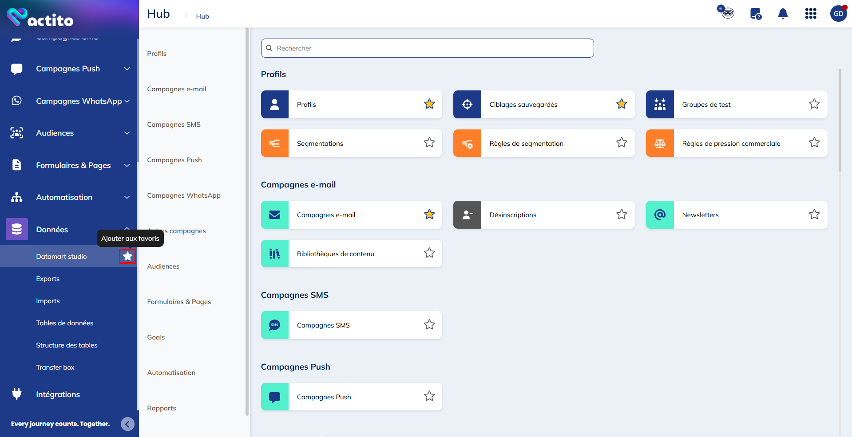Click the GD user avatar
Viewport: 852px width, 437px height.
point(838,14)
